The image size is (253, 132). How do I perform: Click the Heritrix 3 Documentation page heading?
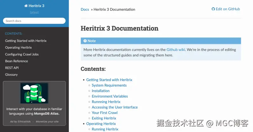click(120, 28)
